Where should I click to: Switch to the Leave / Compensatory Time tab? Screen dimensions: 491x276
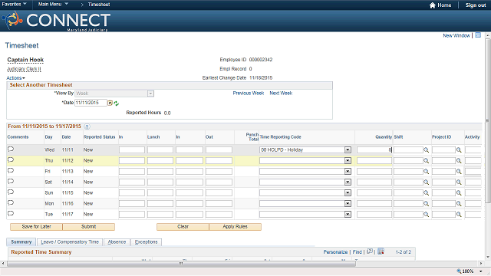(x=70, y=242)
